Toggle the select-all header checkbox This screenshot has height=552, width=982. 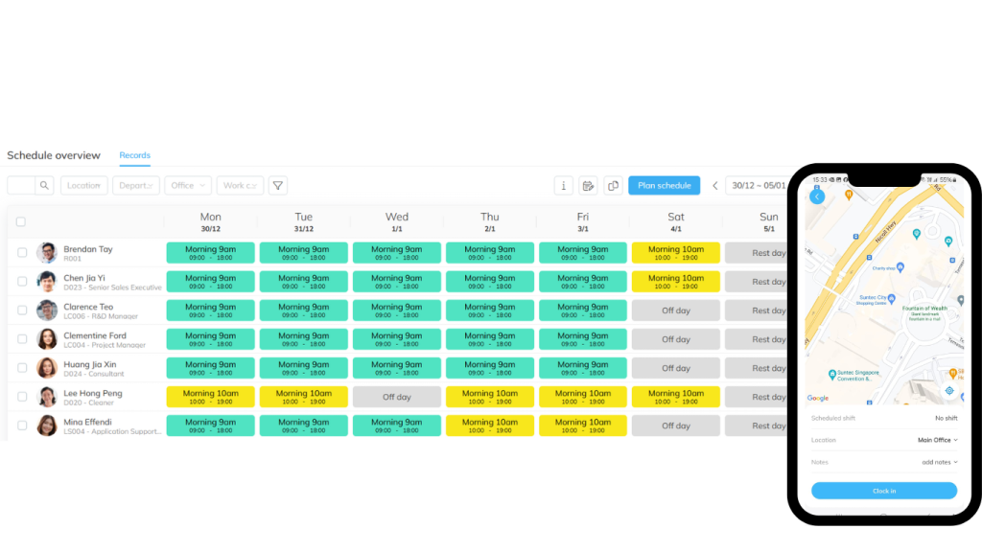21,221
